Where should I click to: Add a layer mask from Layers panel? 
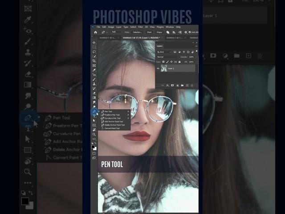[172, 85]
